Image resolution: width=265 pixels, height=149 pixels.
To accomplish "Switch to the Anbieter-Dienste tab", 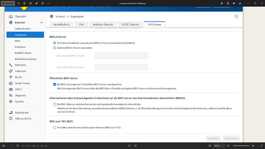I will (x=103, y=25).
